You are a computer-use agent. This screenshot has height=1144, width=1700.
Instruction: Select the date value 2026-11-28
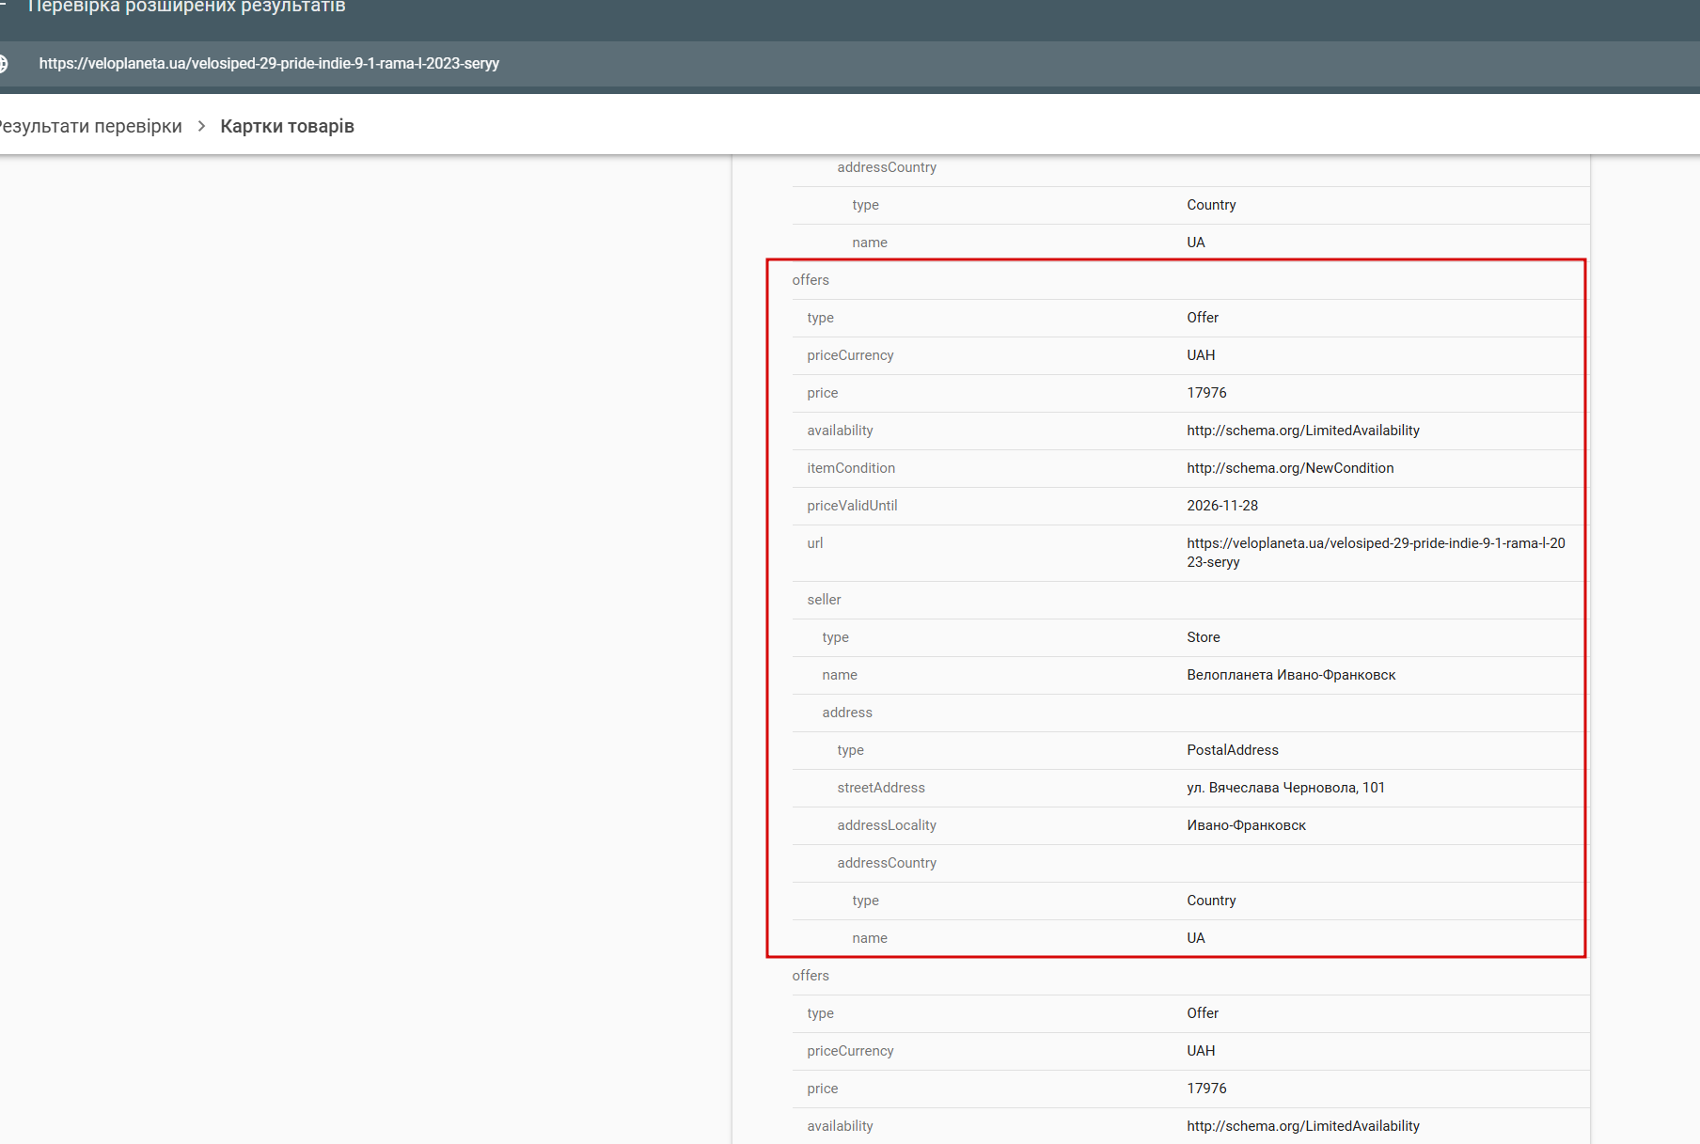click(1222, 506)
